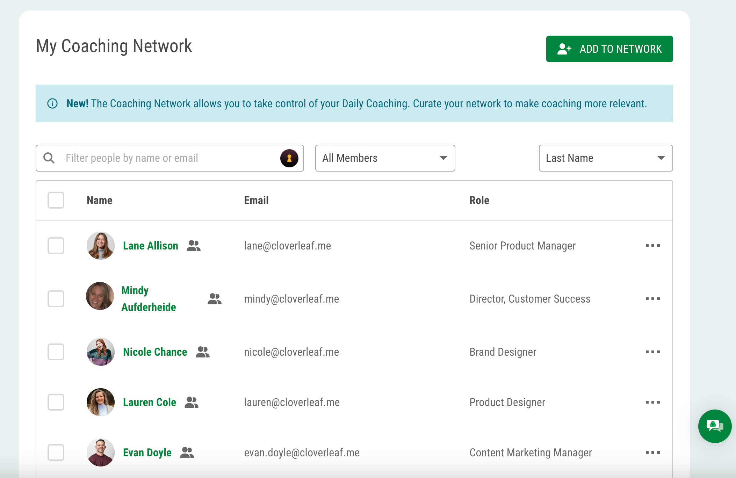736x478 pixels.
Task: Click the Add to Network button
Action: [609, 49]
